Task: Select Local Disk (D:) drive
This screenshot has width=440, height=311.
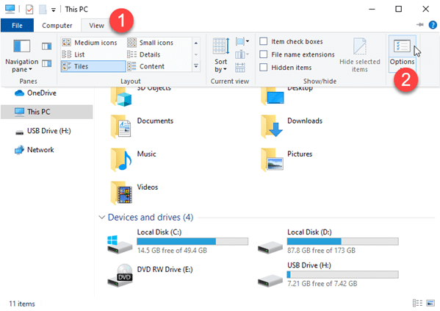Action: (x=328, y=242)
